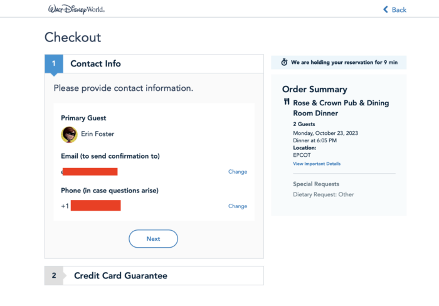Viewport: 439px width, 306px height.
Task: Click the Walt Disney World logo
Action: tap(77, 9)
